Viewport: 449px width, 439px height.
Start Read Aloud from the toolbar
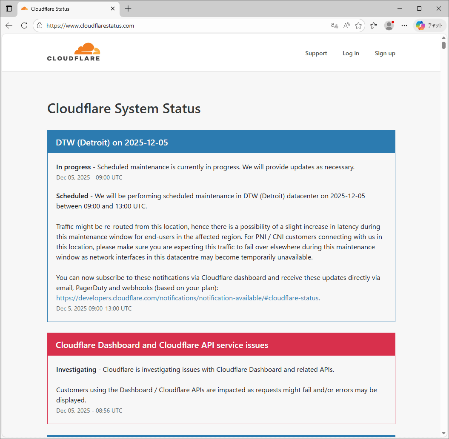coord(346,26)
